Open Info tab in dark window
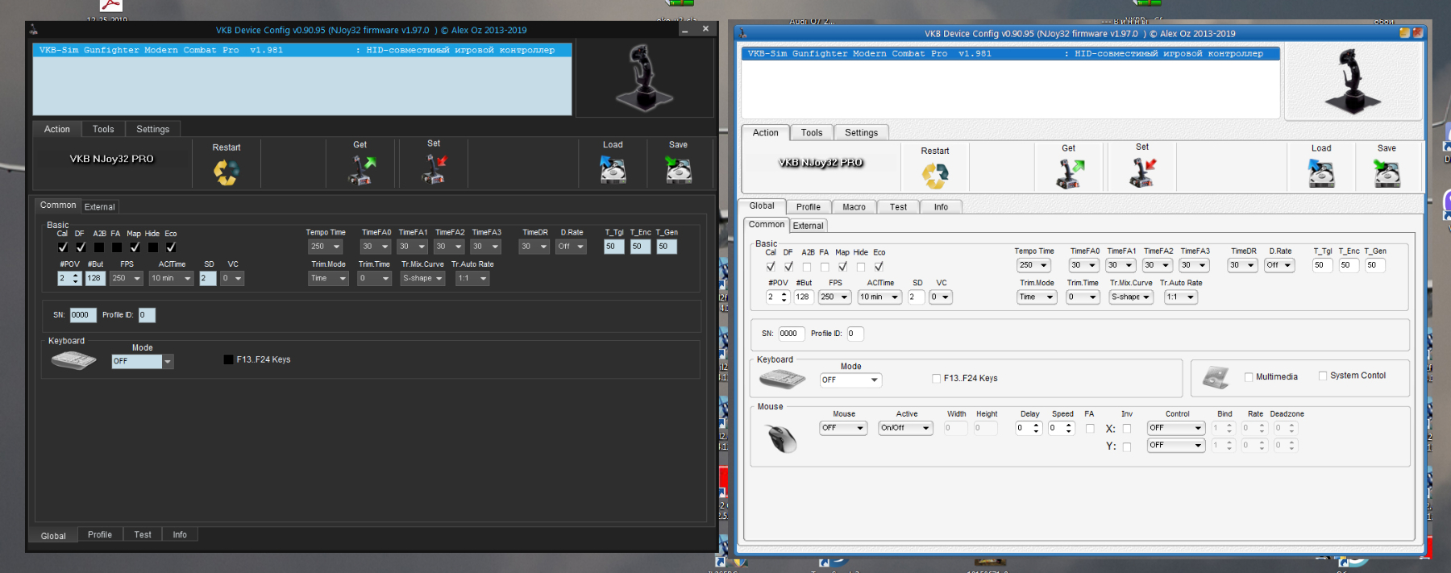Screen dimensions: 1451x573 [180, 535]
